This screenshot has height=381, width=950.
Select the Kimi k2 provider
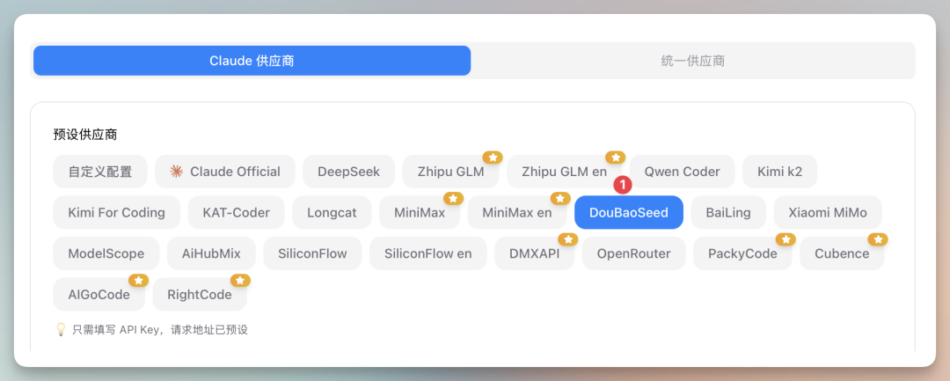click(x=779, y=172)
